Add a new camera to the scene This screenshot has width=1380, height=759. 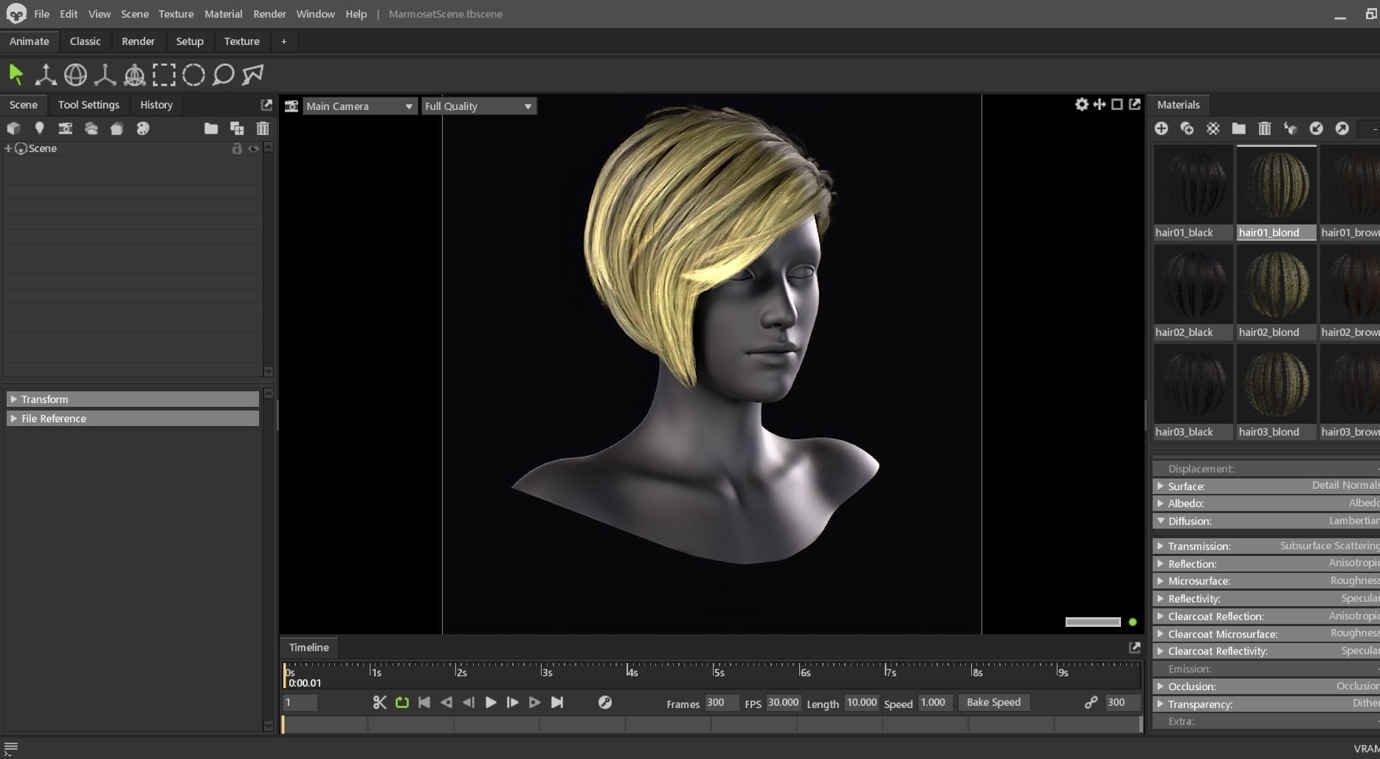[65, 128]
